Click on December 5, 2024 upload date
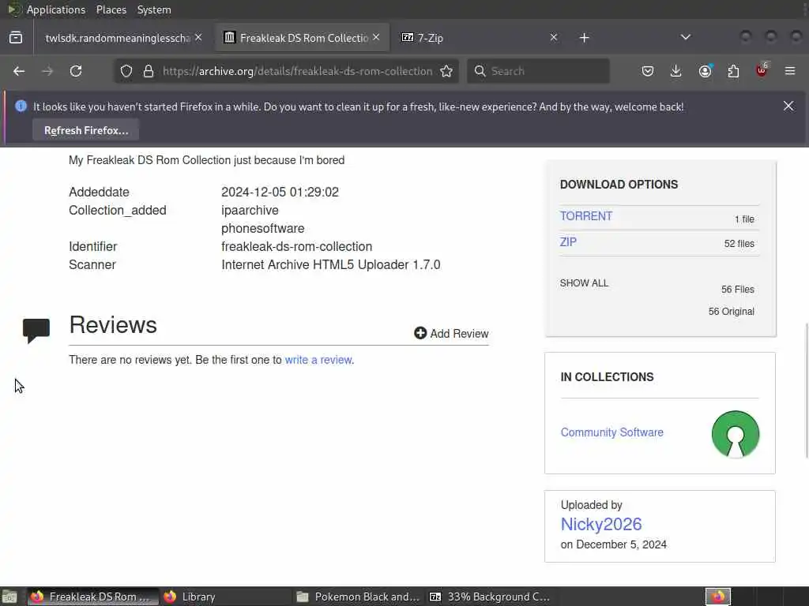Viewport: 809px width, 606px height. click(613, 544)
